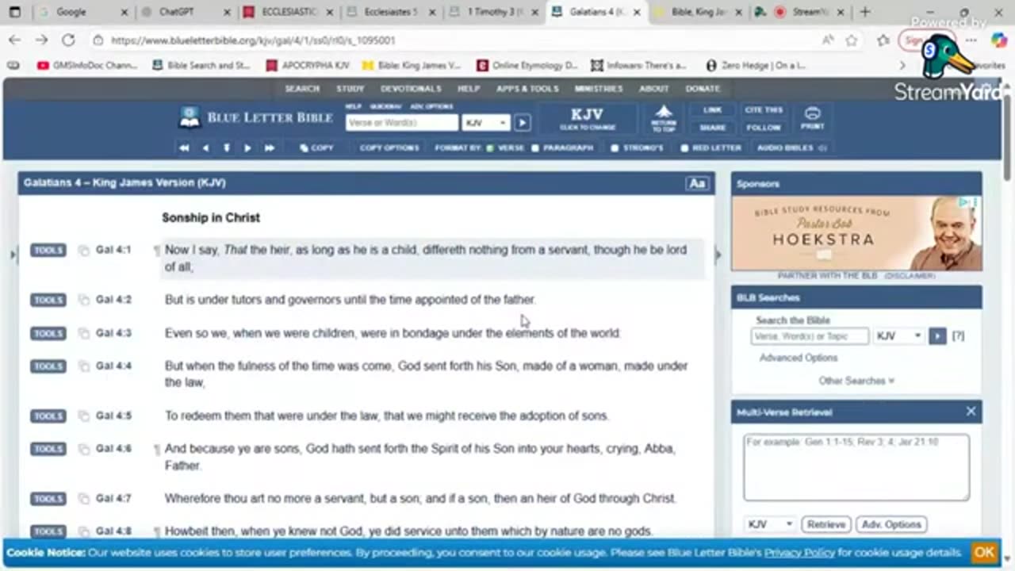This screenshot has height=571, width=1015.
Task: Enable the Red Letter checkbox
Action: (x=684, y=148)
